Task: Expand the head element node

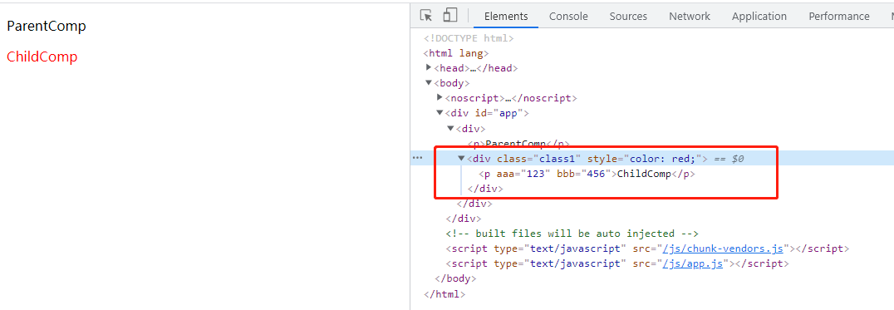Action: click(x=429, y=68)
